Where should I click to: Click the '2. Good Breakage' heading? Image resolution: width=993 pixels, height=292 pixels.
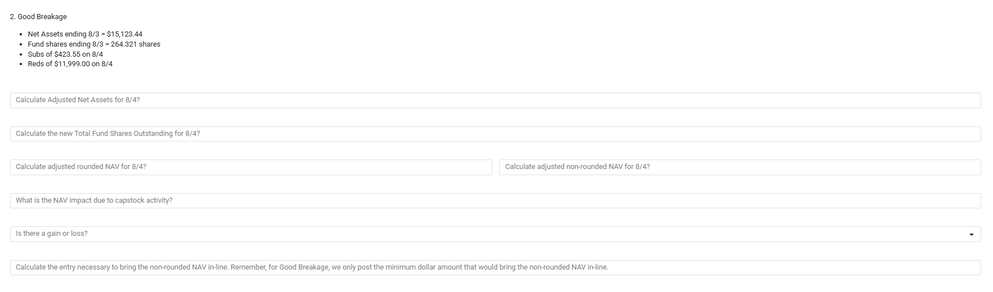click(38, 17)
